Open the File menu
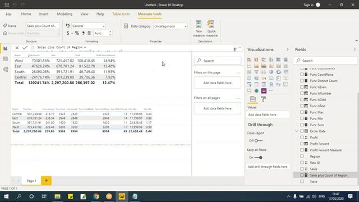The image size is (359, 202). tap(8, 14)
